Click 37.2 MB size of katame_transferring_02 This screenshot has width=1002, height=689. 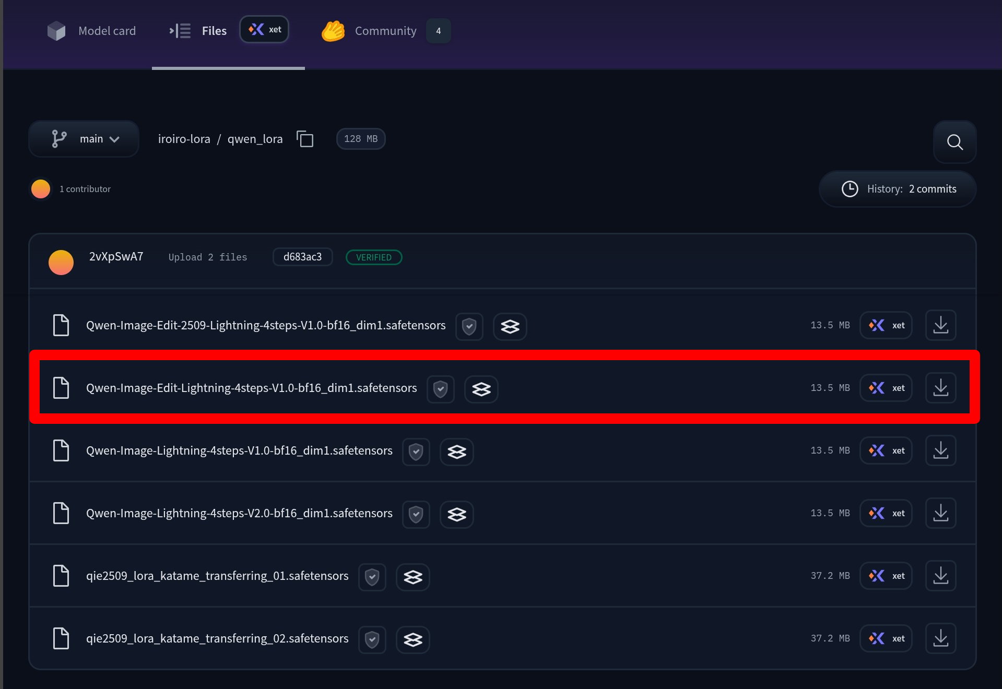tap(830, 638)
